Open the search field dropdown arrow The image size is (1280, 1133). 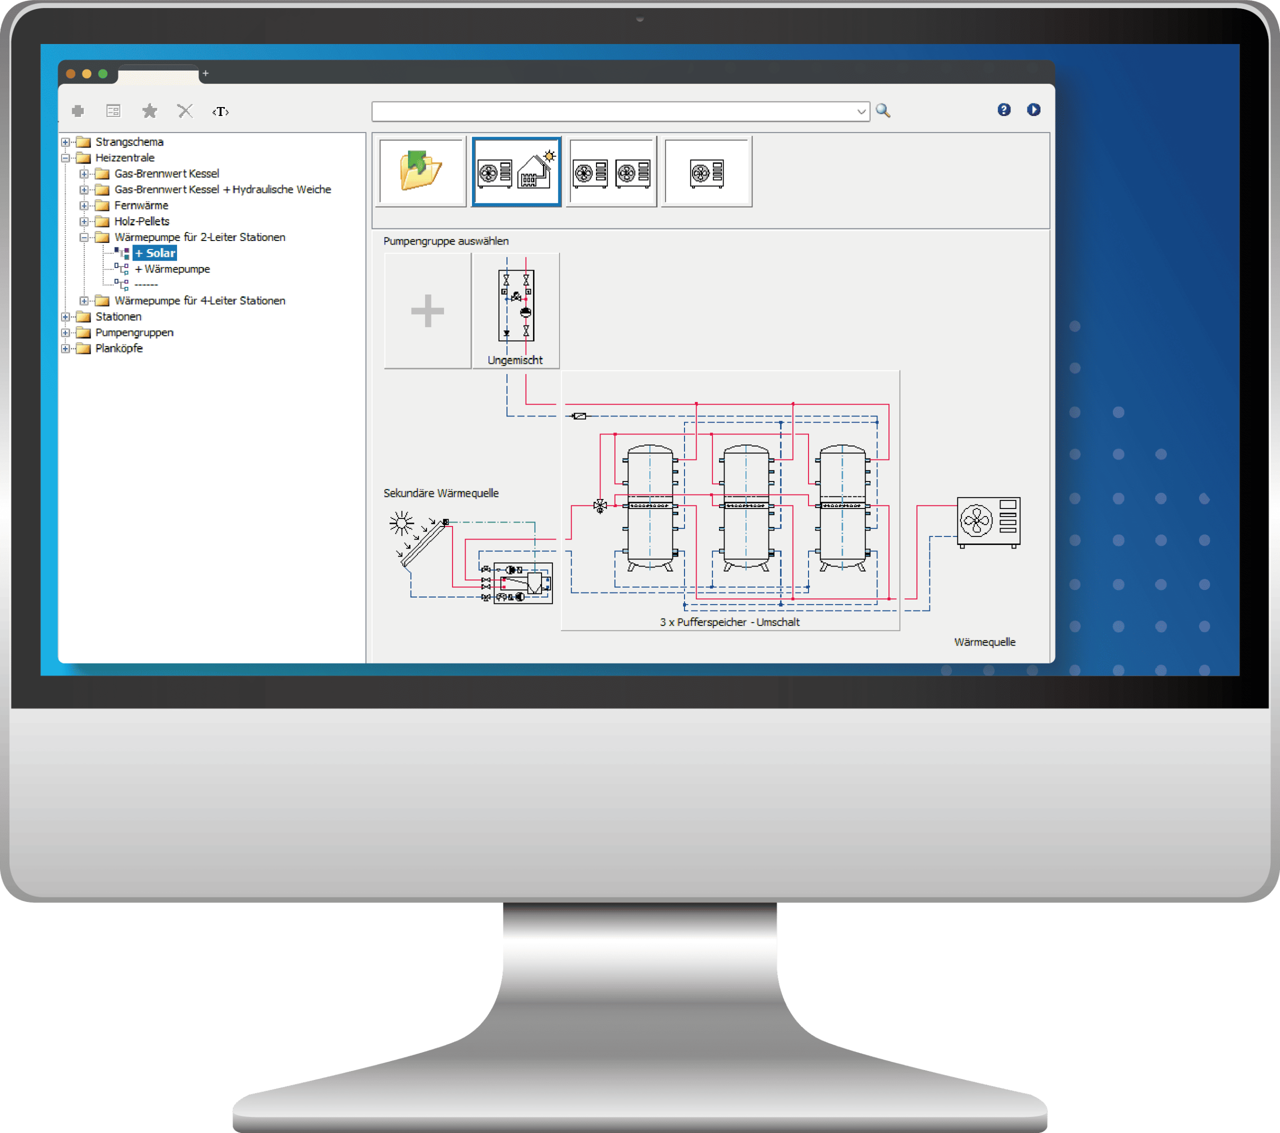[861, 111]
